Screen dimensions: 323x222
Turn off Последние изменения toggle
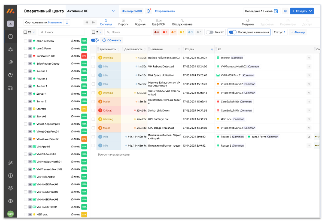click(233, 32)
